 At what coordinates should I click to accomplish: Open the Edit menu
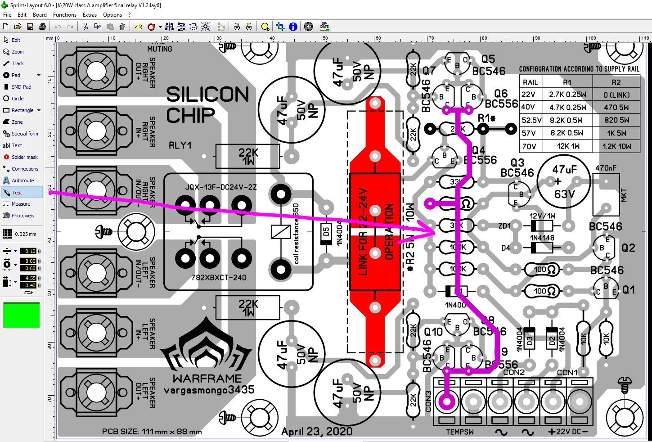(22, 14)
